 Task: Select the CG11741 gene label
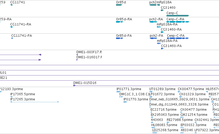pyautogui.click(x=17, y=2)
